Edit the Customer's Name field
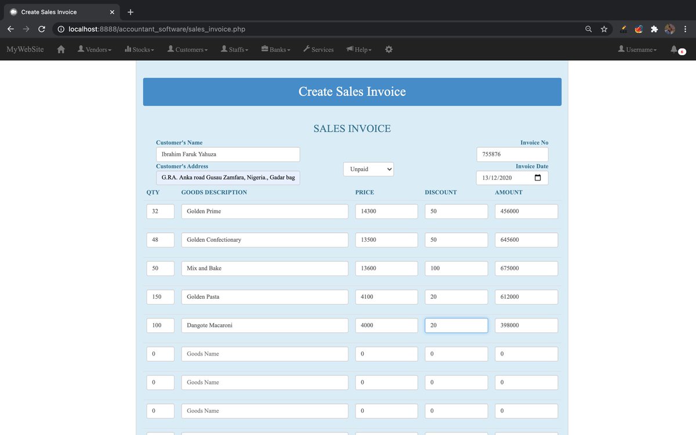This screenshot has height=435, width=696. (228, 154)
